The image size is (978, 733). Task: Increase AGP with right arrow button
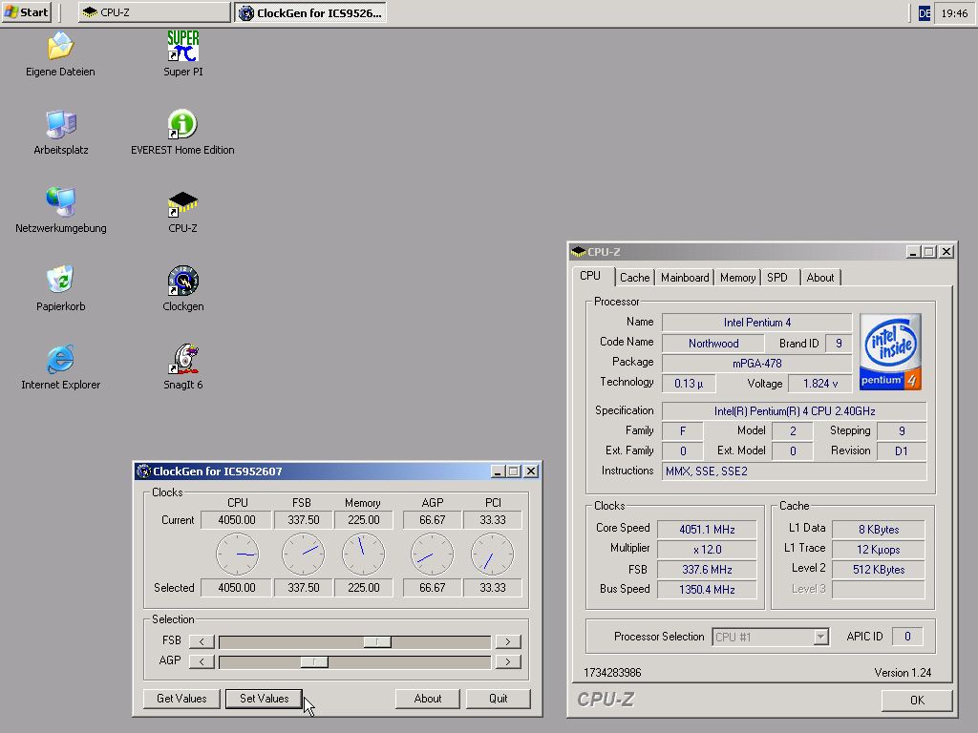pyautogui.click(x=508, y=661)
